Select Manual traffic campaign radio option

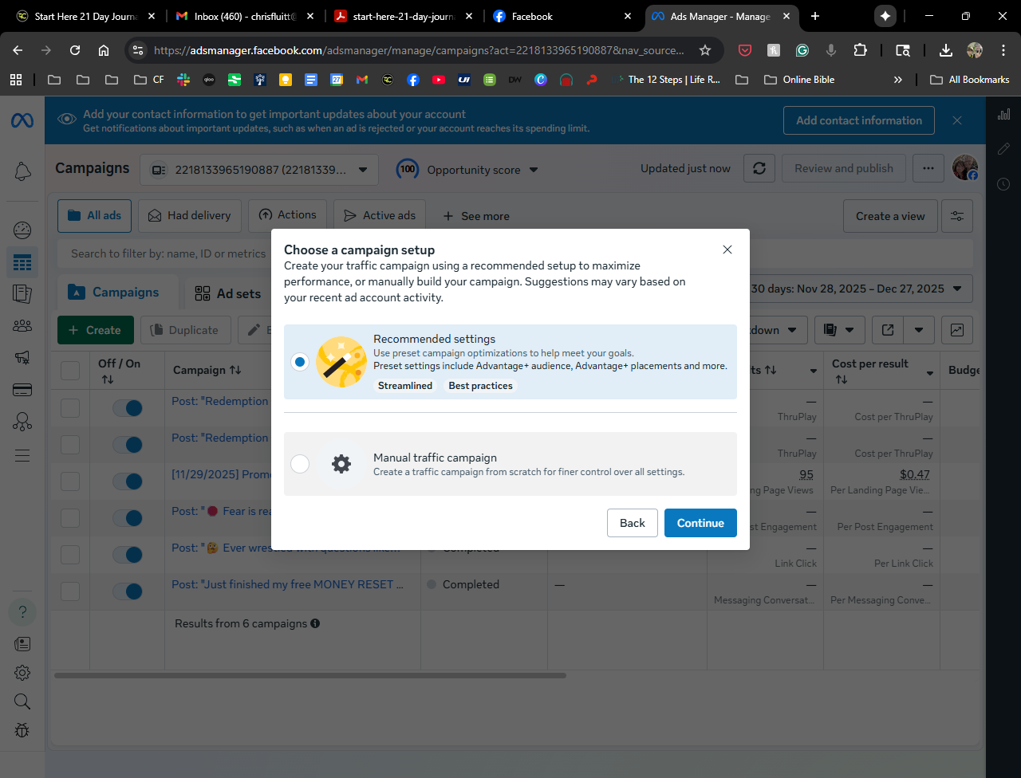pos(300,464)
